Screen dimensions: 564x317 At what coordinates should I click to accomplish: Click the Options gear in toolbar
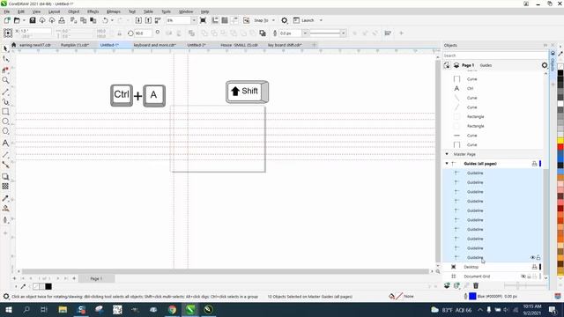(284, 20)
